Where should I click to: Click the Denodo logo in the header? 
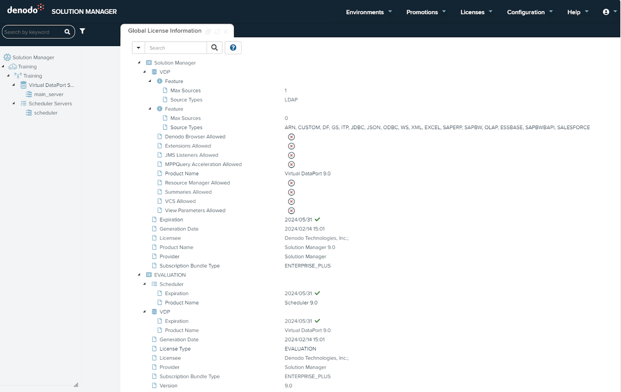26,9
